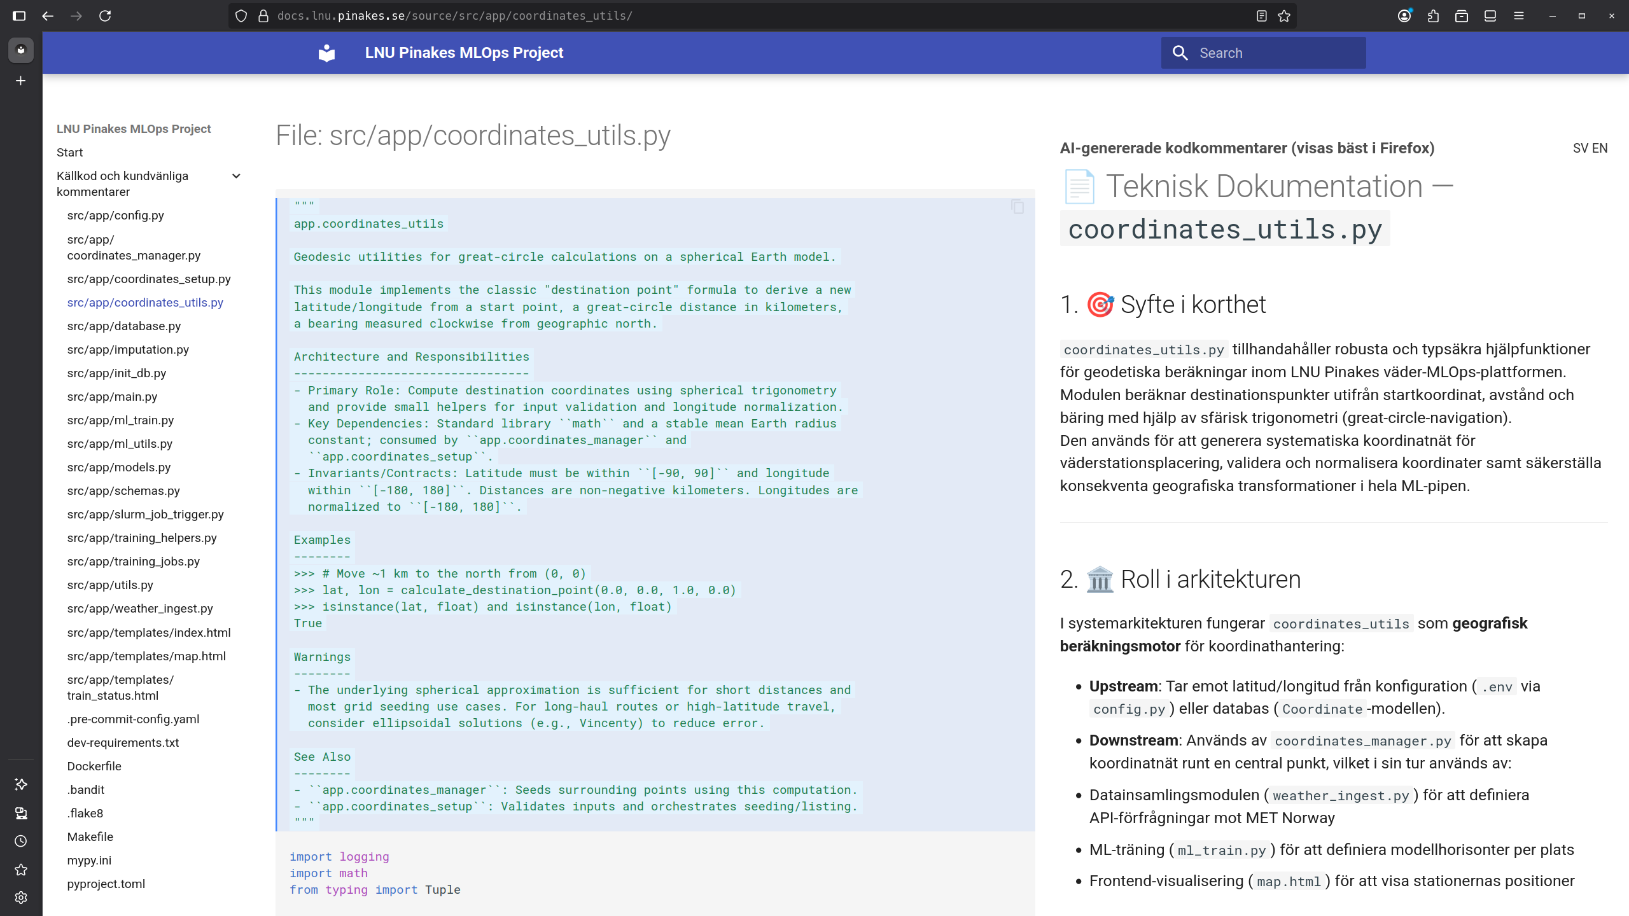Switch comments language to EN
1629x916 pixels.
pyautogui.click(x=1600, y=148)
